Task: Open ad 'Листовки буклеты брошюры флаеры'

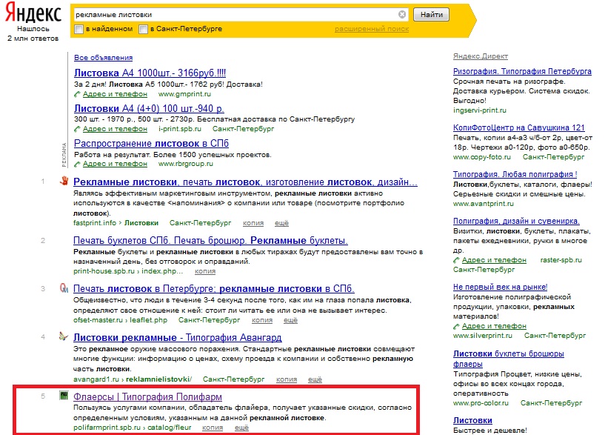Action: pos(509,359)
